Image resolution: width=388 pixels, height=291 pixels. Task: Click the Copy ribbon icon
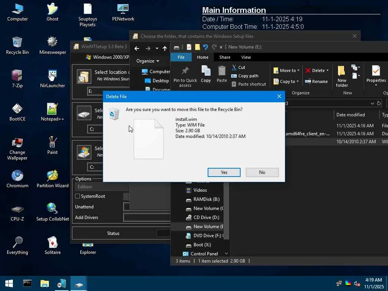click(x=206, y=74)
